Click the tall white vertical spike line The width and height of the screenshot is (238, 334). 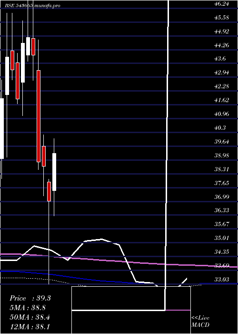[x=167, y=145]
